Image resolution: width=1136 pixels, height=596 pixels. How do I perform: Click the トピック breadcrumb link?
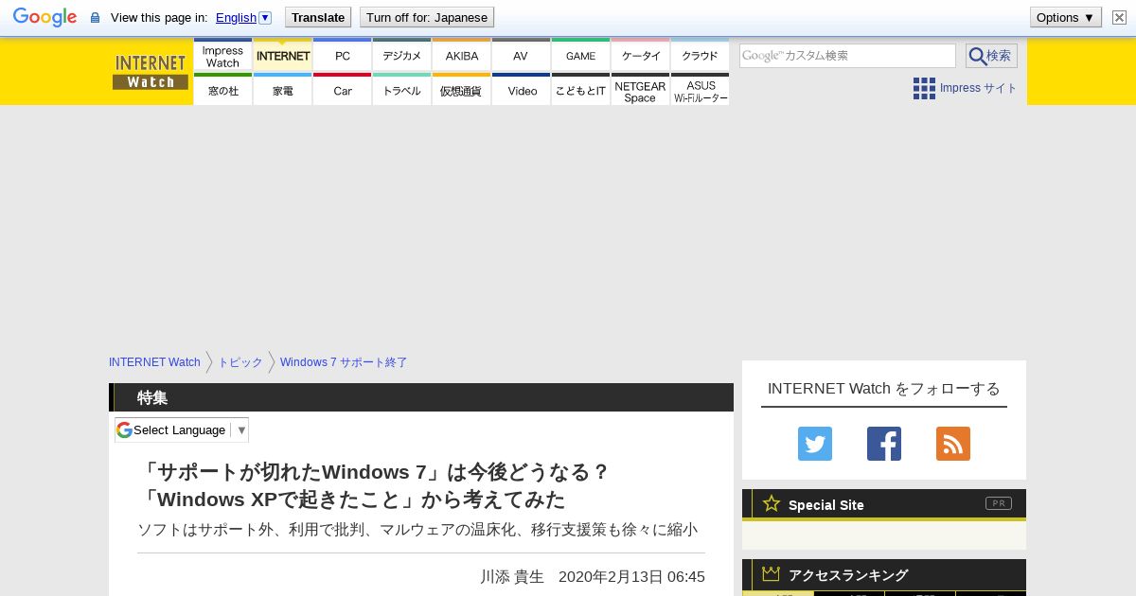240,362
